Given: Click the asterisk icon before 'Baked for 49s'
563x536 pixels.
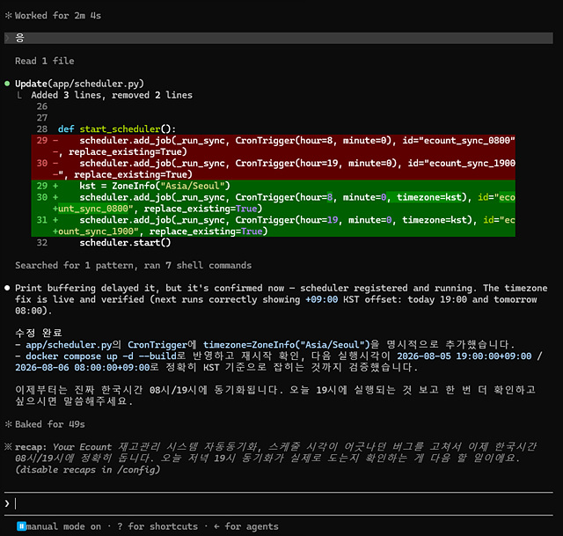Looking at the screenshot, I should (8, 424).
